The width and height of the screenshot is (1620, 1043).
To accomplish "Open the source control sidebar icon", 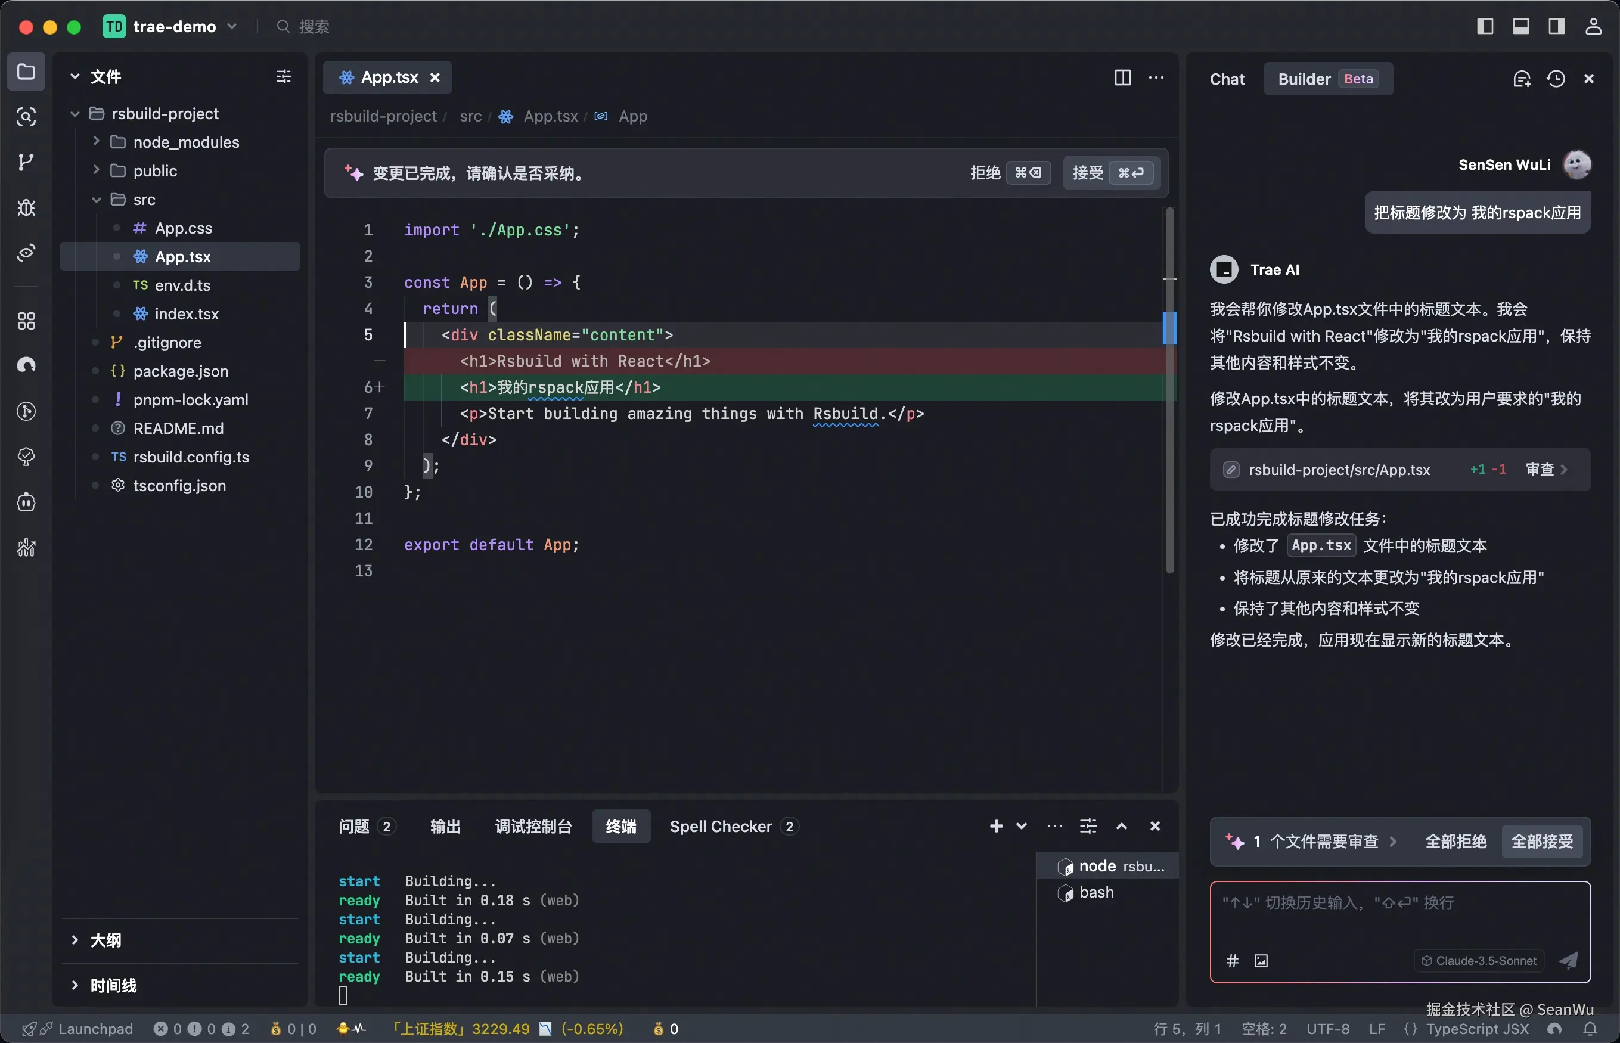I will point(26,162).
